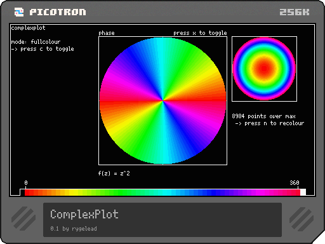Click the red start of hue bar
Image resolution: width=325 pixels, height=244 pixels.
pos(27,193)
